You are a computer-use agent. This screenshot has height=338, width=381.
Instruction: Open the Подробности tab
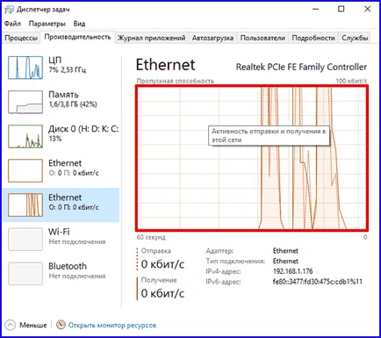pyautogui.click(x=313, y=38)
